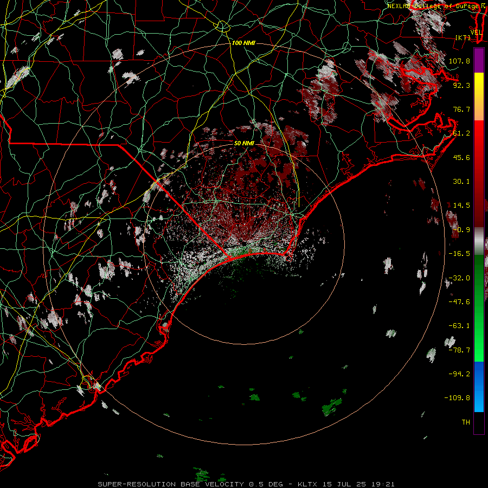The image size is (488, 488).
Task: Click the -0.9 velocity scale value
Action: tap(461, 230)
